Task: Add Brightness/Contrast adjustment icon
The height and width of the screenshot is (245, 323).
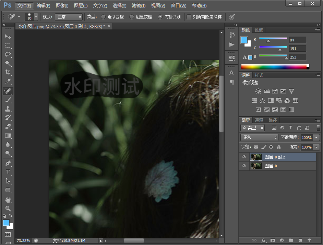Action: 258,91
